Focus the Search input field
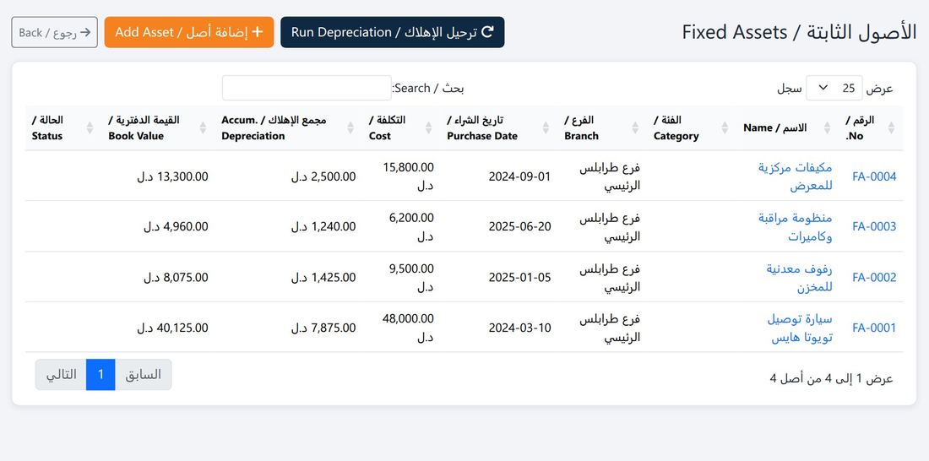 coord(307,88)
